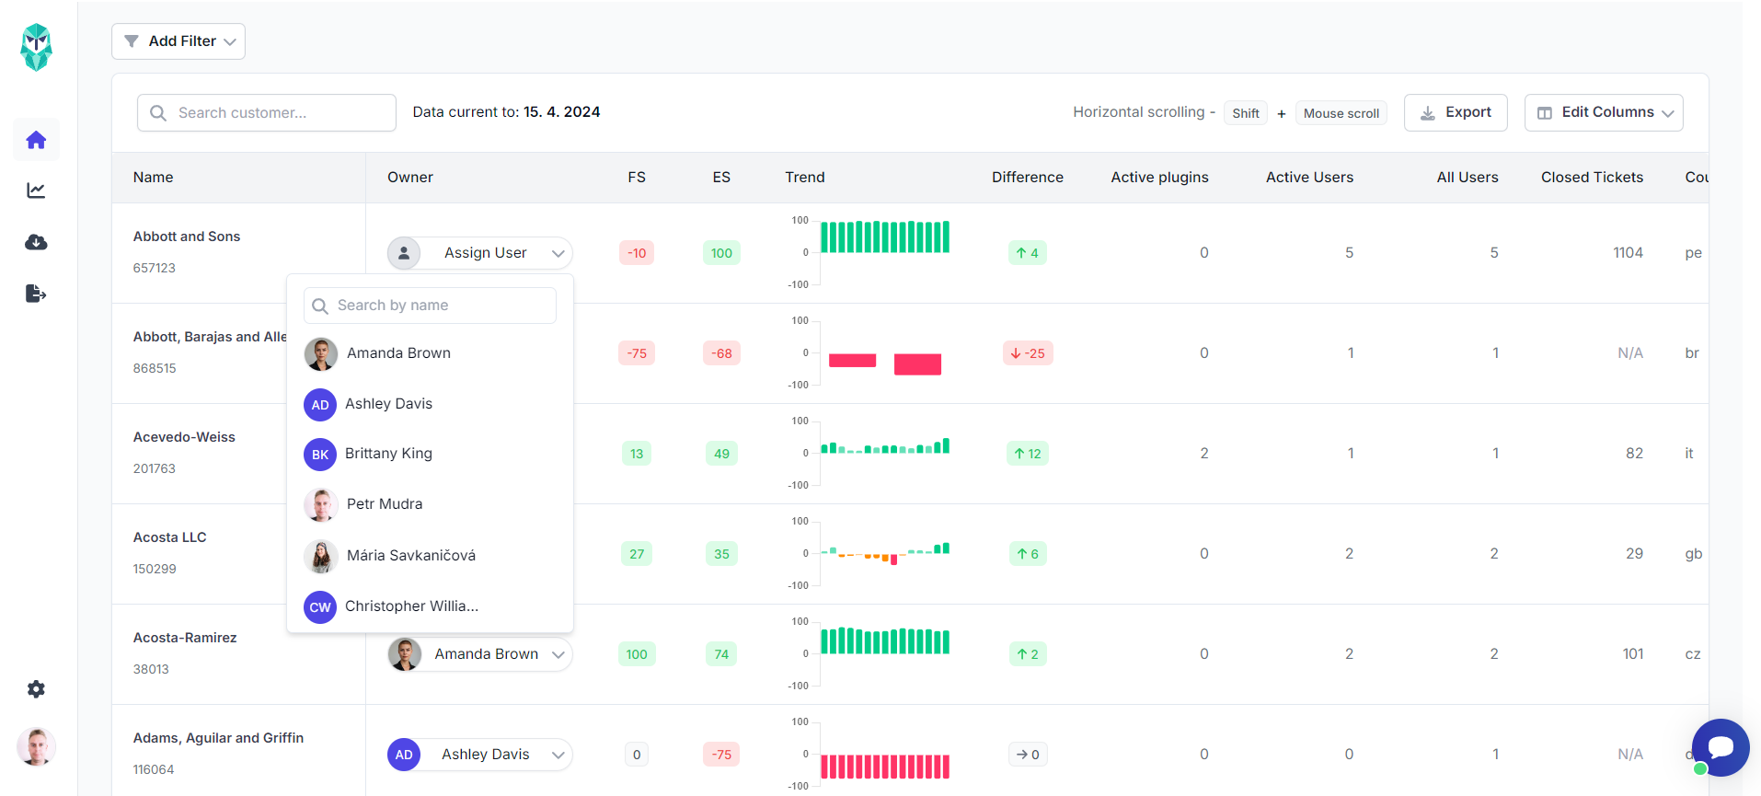Viewport: 1761px width, 796px height.
Task: Select Ashley Davis from the user list
Action: click(430, 404)
